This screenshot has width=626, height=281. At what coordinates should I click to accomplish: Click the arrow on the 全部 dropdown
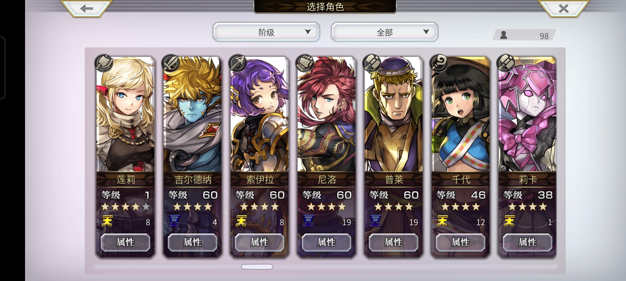coord(426,32)
